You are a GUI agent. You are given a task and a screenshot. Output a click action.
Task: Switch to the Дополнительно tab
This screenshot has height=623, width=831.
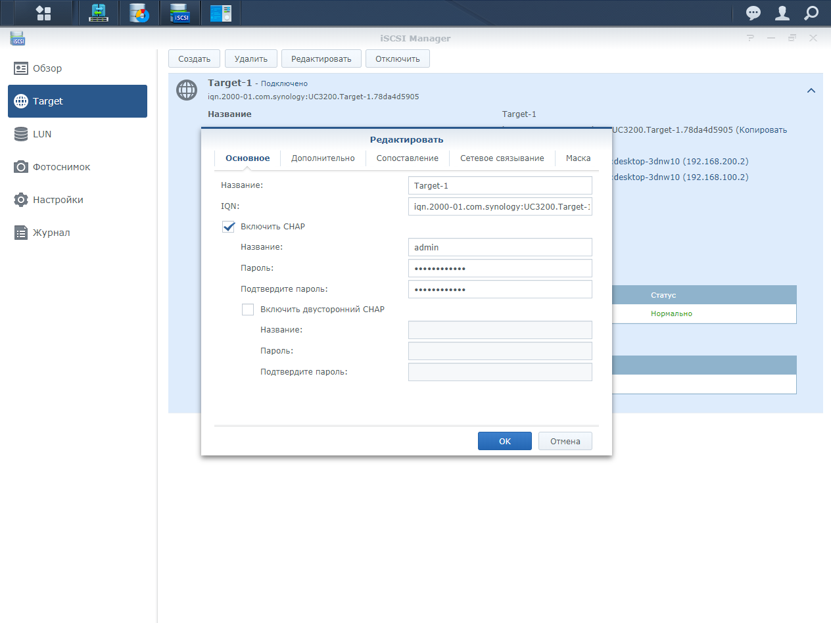click(x=323, y=158)
